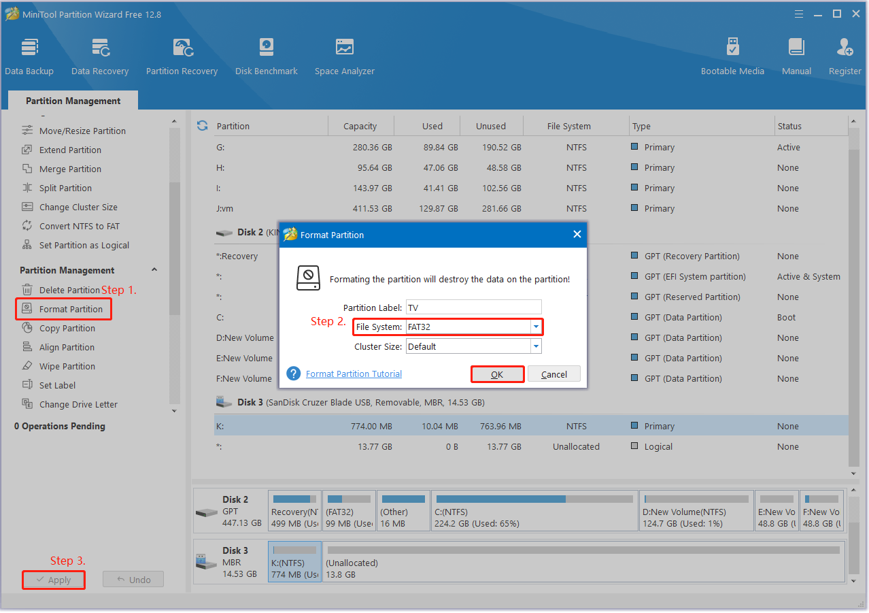Open Partition Recovery wizard
The height and width of the screenshot is (613, 869).
pyautogui.click(x=182, y=56)
